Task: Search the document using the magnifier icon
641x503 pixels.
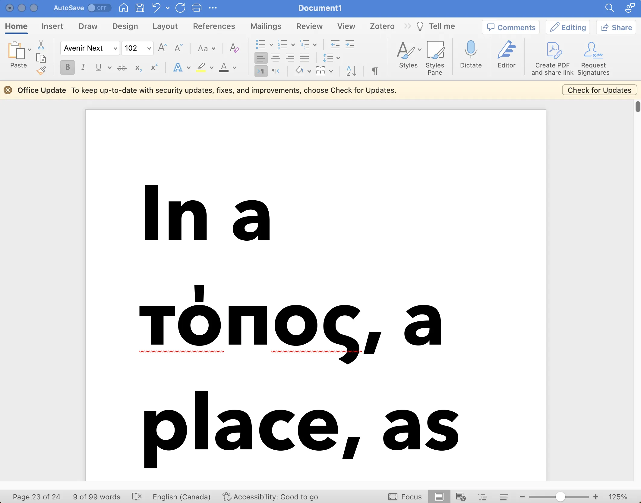Action: (x=609, y=8)
